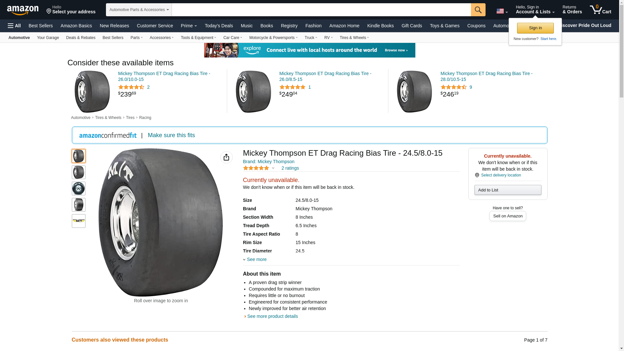Open the All hamburger menu

tap(14, 26)
